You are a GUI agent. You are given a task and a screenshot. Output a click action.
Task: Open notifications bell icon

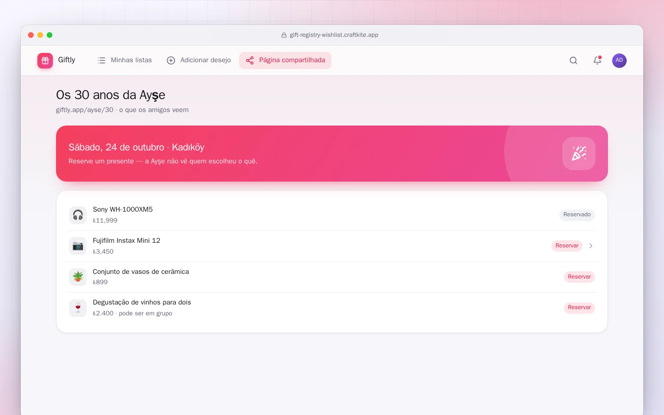(597, 60)
